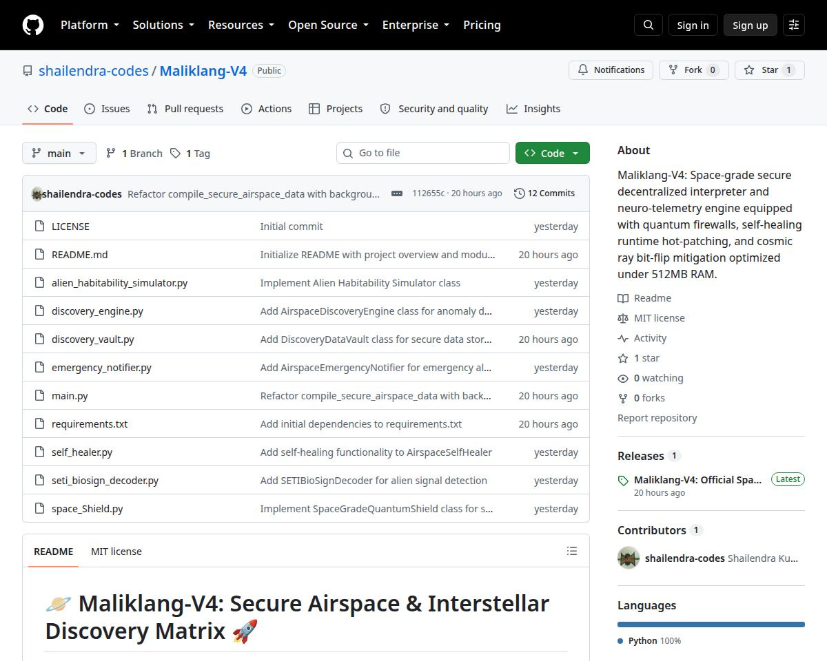Focus the Go to file search field

click(423, 153)
